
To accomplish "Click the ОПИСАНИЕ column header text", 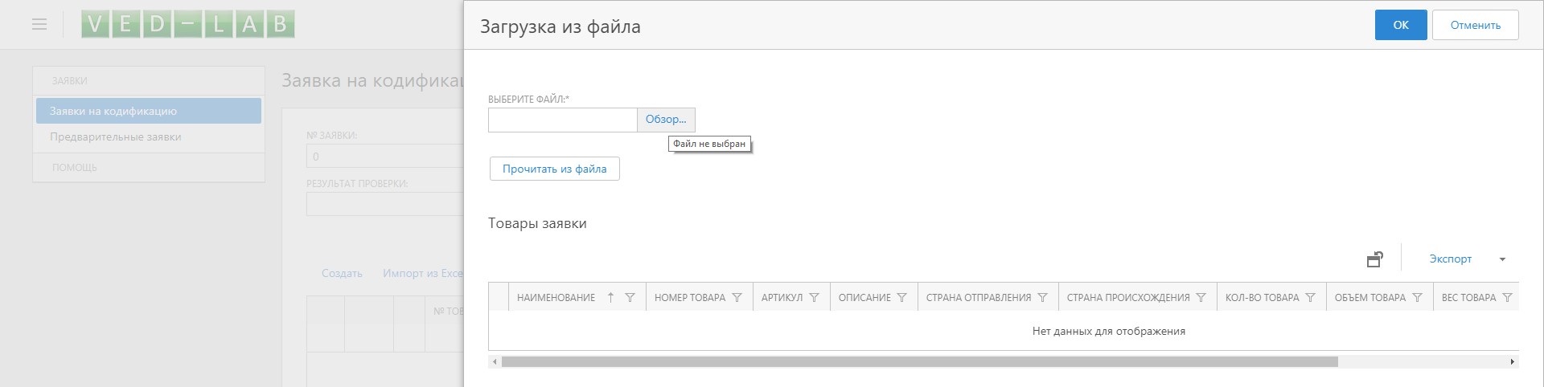I will click(864, 298).
